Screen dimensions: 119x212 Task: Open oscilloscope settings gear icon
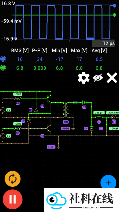pyautogui.click(x=84, y=78)
